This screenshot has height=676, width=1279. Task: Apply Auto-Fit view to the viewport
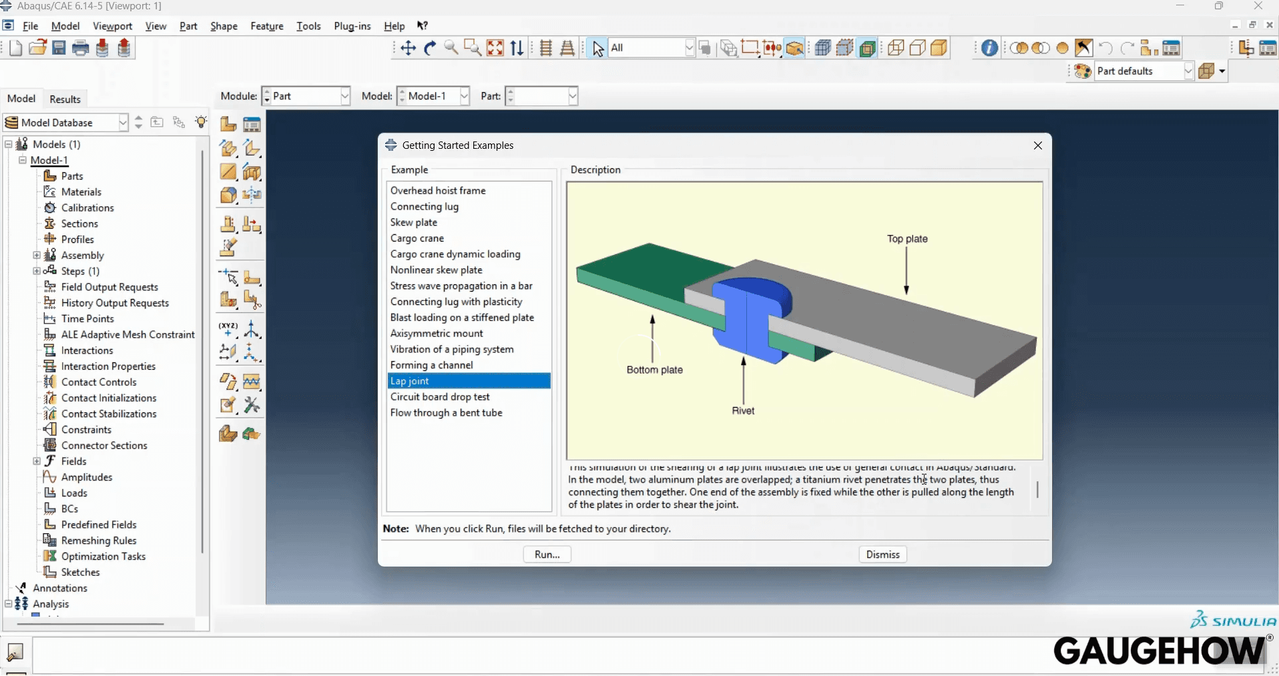495,47
